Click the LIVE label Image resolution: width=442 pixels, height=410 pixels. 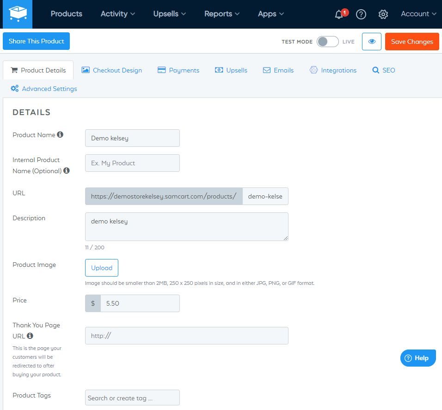click(x=349, y=42)
